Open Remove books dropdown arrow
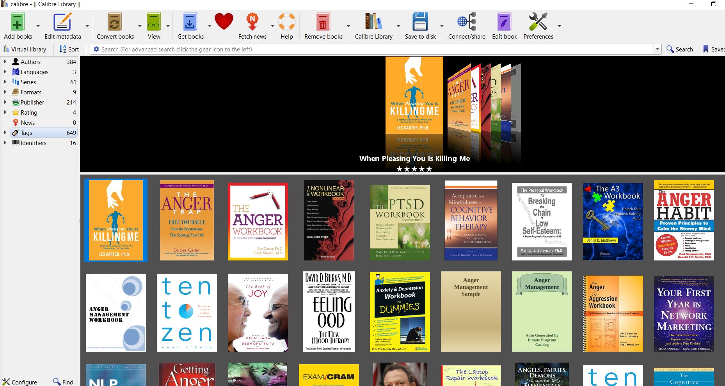The image size is (725, 386). (x=348, y=26)
